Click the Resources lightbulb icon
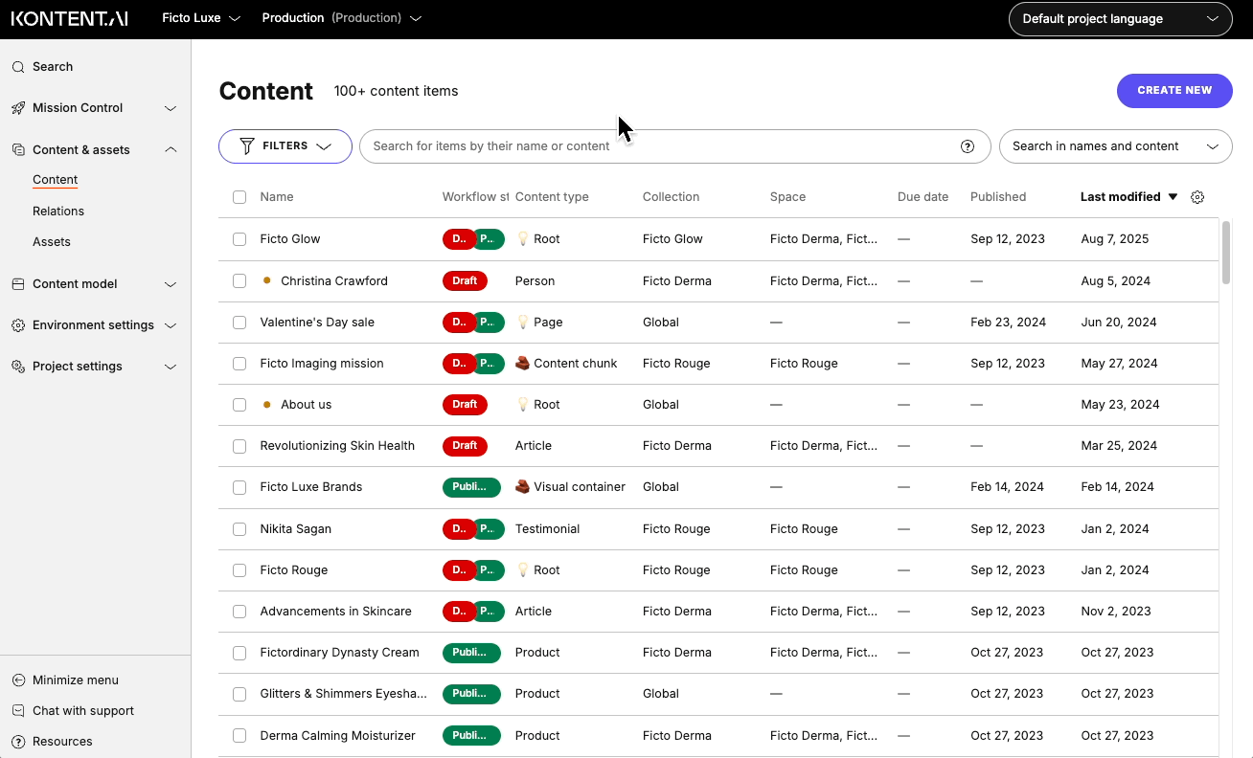This screenshot has width=1253, height=758. 16,741
